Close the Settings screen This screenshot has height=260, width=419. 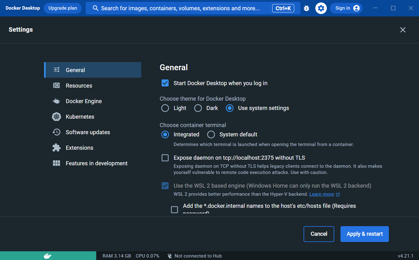tap(403, 30)
